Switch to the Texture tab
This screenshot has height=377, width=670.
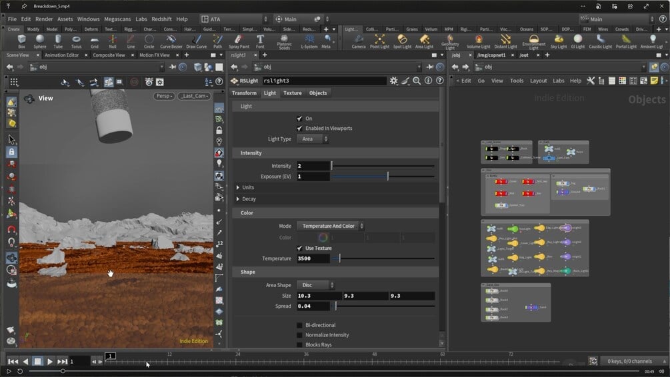pyautogui.click(x=293, y=93)
